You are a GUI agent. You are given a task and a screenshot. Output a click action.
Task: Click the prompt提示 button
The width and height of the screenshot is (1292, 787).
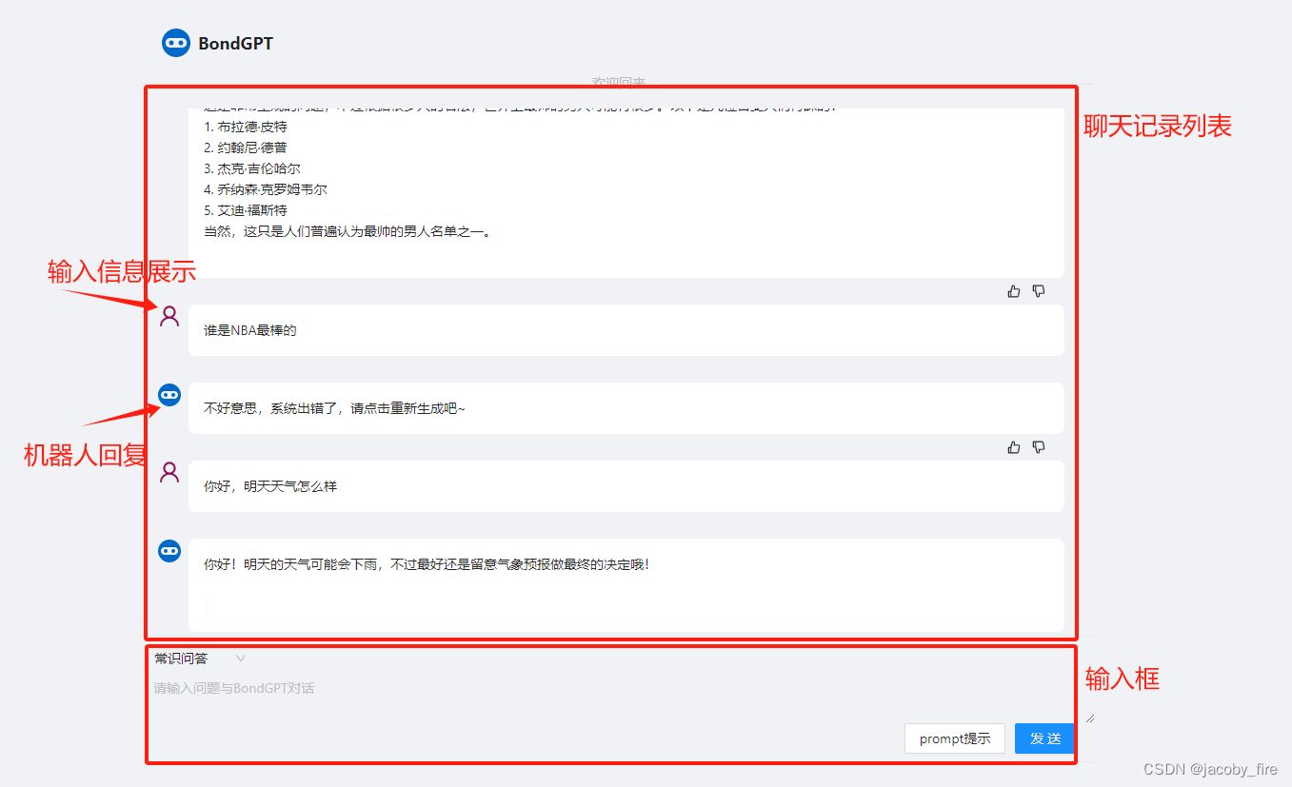click(955, 738)
